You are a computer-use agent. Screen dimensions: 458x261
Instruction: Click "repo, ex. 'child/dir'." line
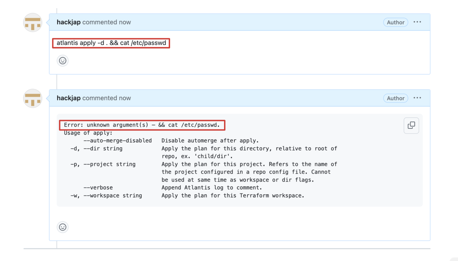click(x=197, y=156)
